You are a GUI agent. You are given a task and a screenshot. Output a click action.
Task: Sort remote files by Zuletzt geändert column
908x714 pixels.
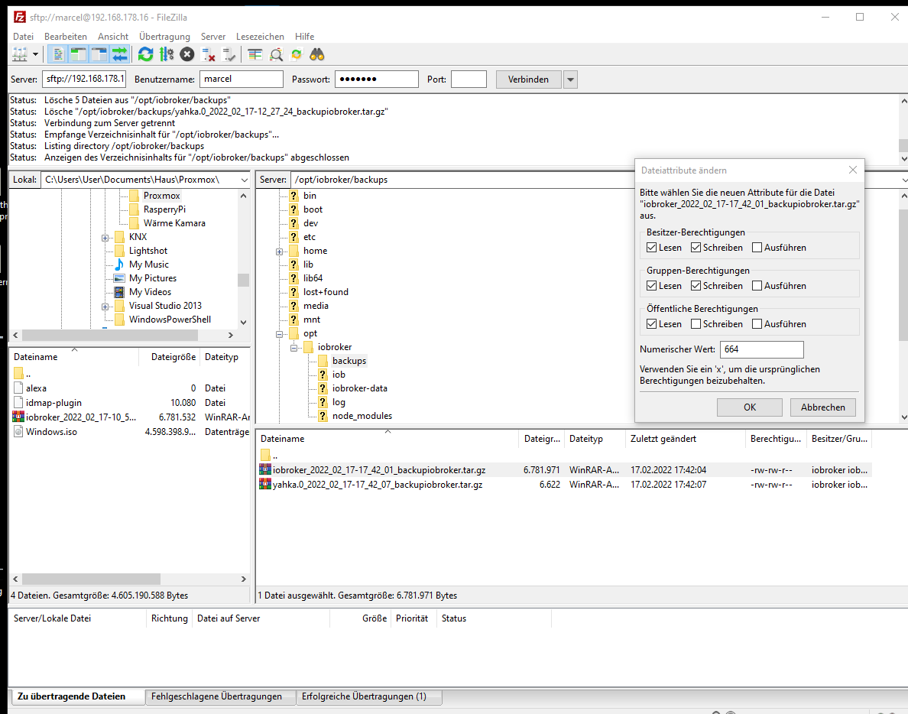click(x=685, y=439)
